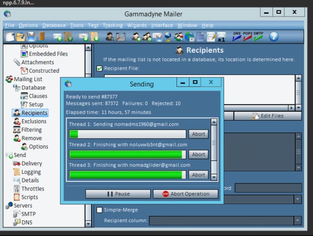Pause the sending operation
The image size is (313, 236).
pyautogui.click(x=118, y=194)
